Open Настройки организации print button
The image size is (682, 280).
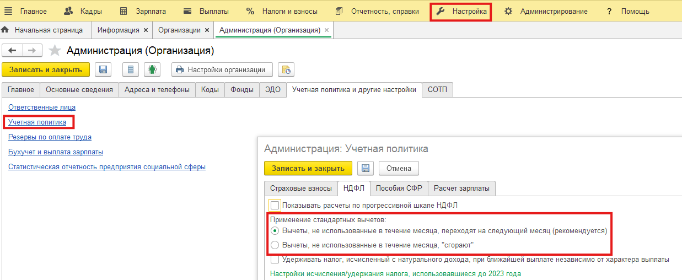coord(222,69)
